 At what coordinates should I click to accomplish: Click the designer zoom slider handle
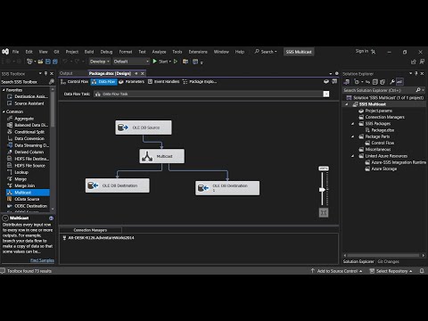pos(322,189)
